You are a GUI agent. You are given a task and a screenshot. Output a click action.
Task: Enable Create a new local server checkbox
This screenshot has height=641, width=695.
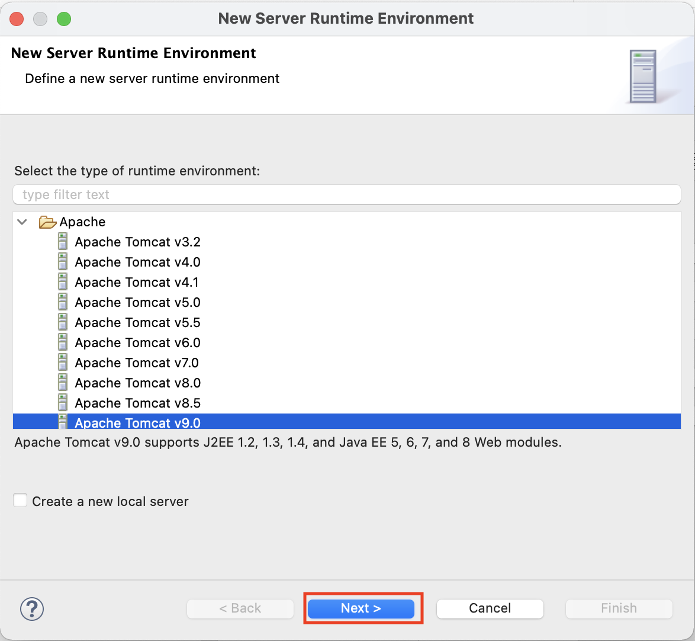click(20, 501)
